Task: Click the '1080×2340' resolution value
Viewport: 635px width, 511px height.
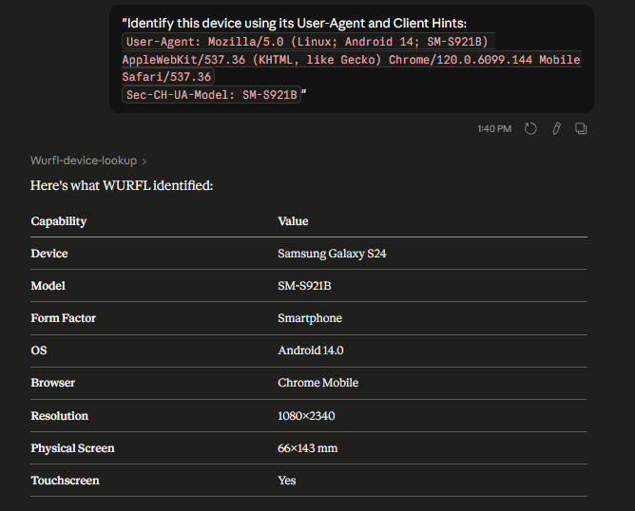Action: pyautogui.click(x=306, y=416)
